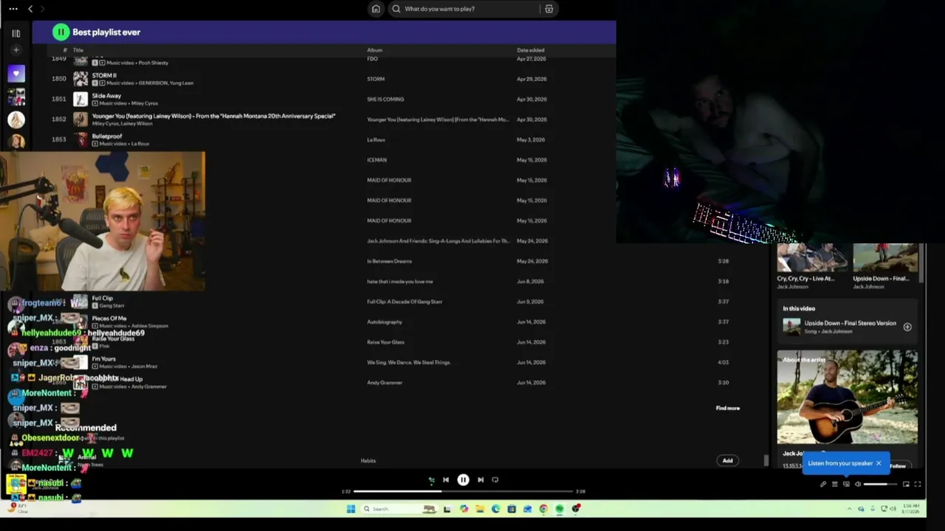
Task: Toggle repeat in the player bar
Action: point(495,480)
